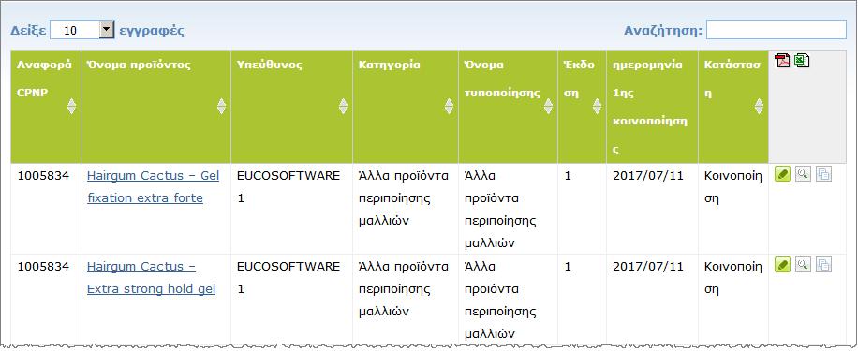This screenshot has width=858, height=351.
Task: Duplicate the Extra strong hold gel notification
Action: tap(823, 265)
